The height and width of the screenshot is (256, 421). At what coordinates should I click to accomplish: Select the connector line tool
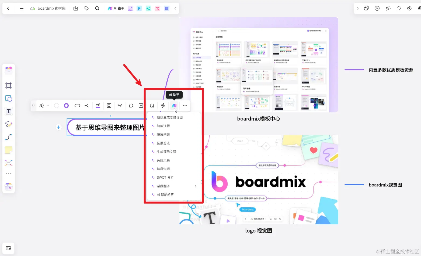point(9,137)
